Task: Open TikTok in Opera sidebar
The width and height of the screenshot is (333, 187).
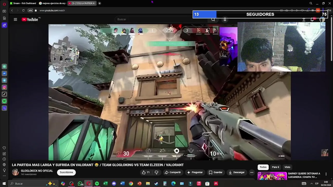Action: click(4, 94)
